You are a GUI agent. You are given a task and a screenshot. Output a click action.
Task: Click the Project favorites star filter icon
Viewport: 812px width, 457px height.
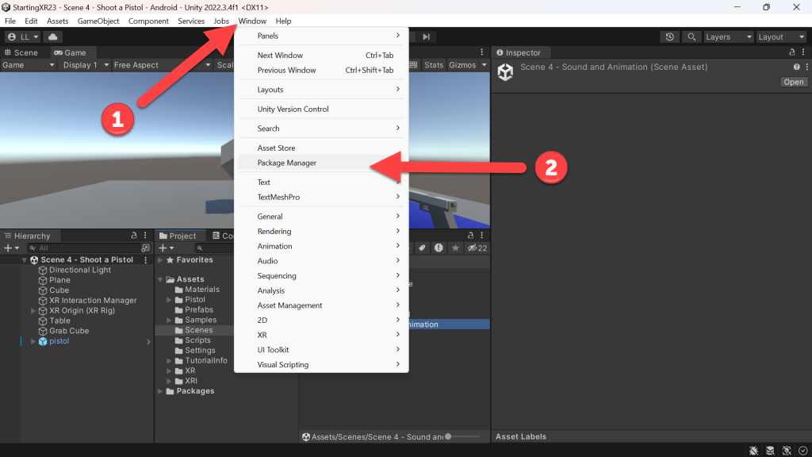[455, 248]
